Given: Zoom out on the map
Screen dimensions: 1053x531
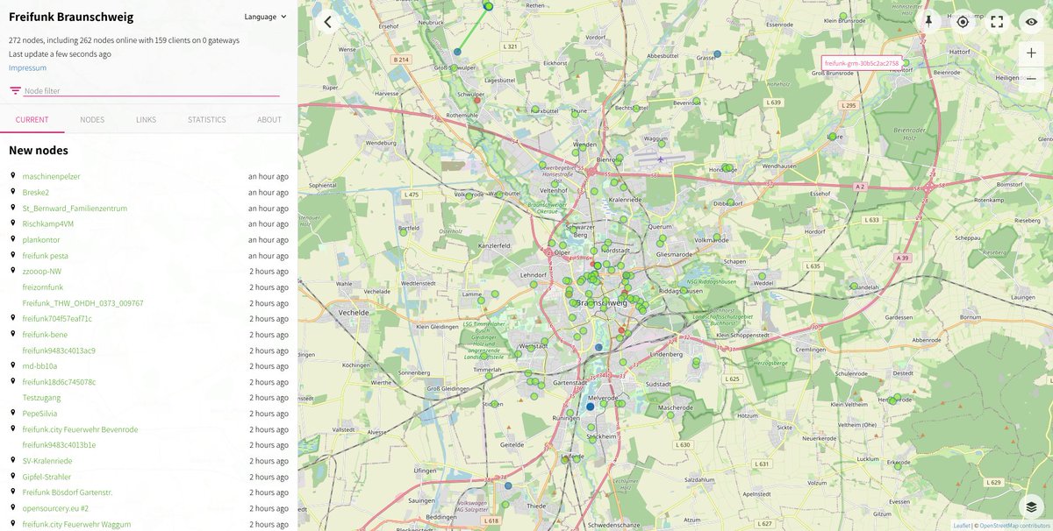Looking at the screenshot, I should pos(1031,78).
